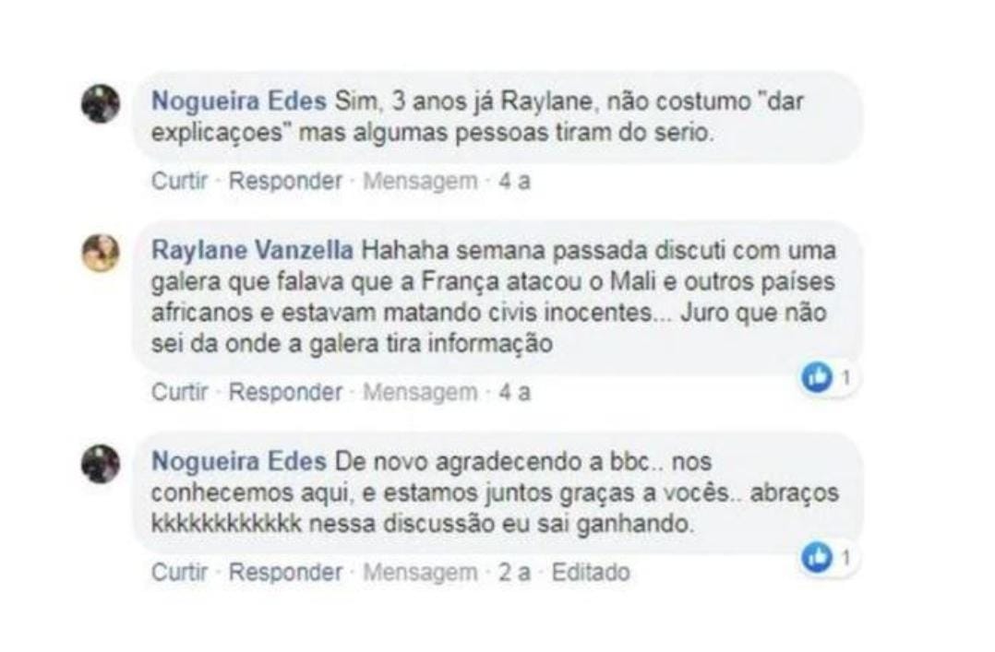Image resolution: width=995 pixels, height=652 pixels.
Task: Curtir the 'agradecendo a bbc' comment
Action: pyautogui.click(x=180, y=572)
